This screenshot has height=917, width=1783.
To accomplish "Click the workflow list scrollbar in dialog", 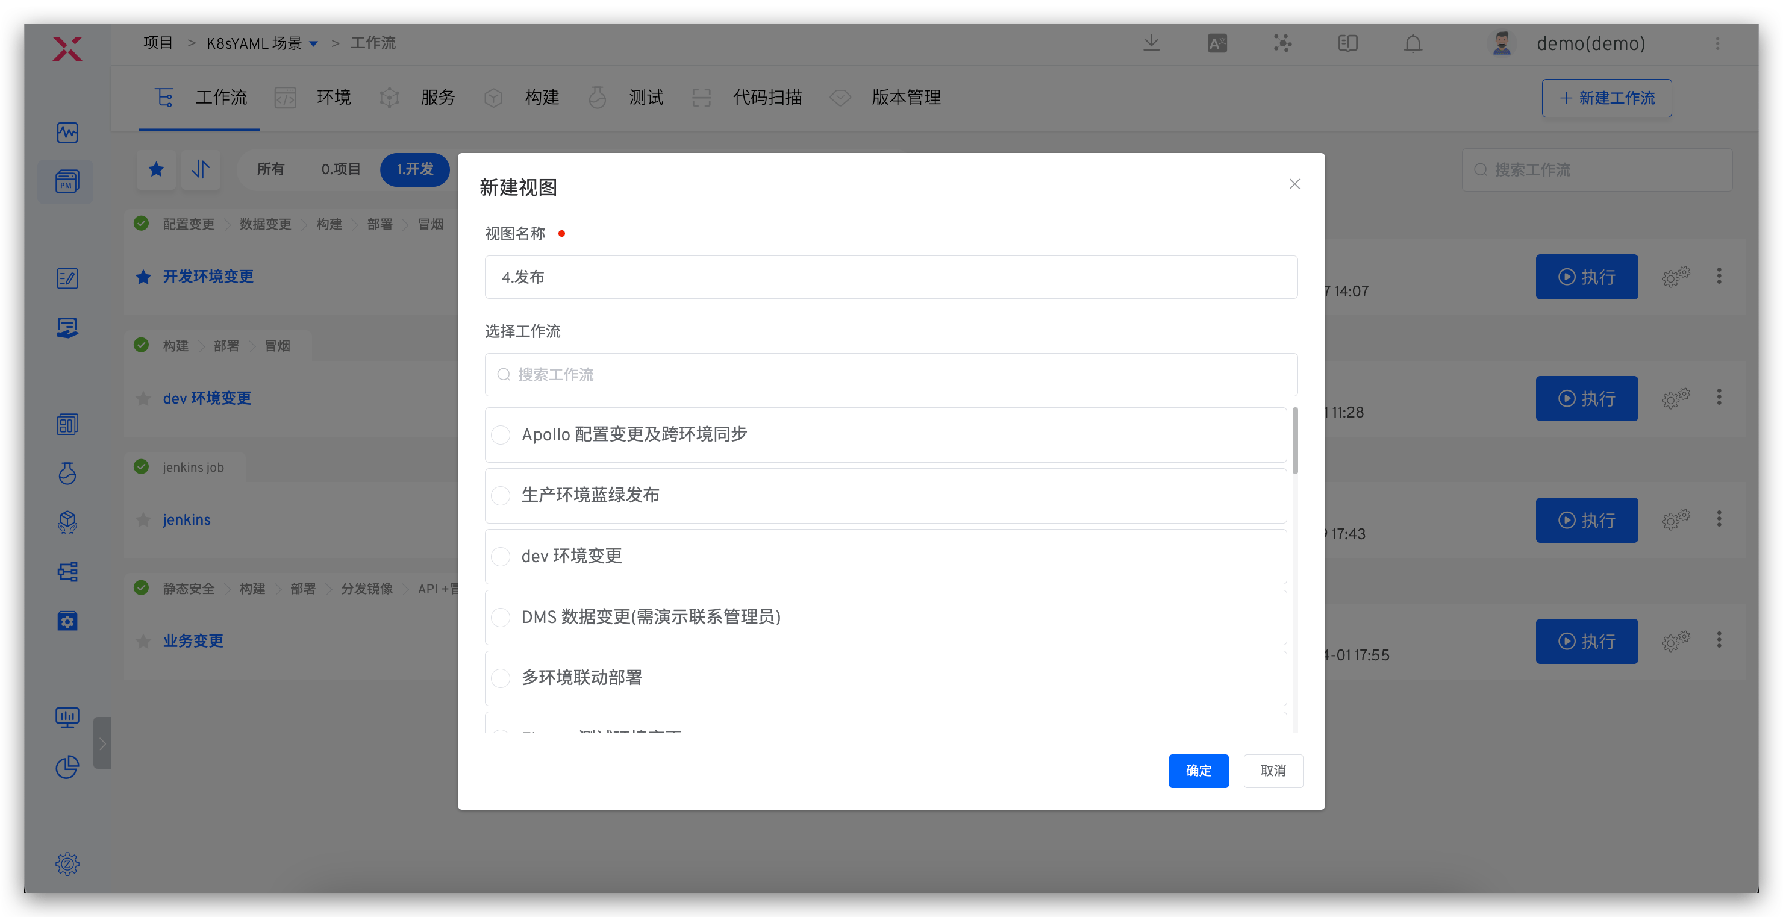I will (1294, 441).
